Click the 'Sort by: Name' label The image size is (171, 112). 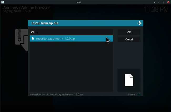(x=12, y=11)
